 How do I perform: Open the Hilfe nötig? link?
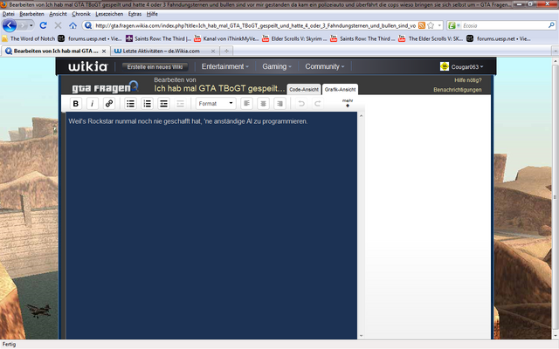468,80
